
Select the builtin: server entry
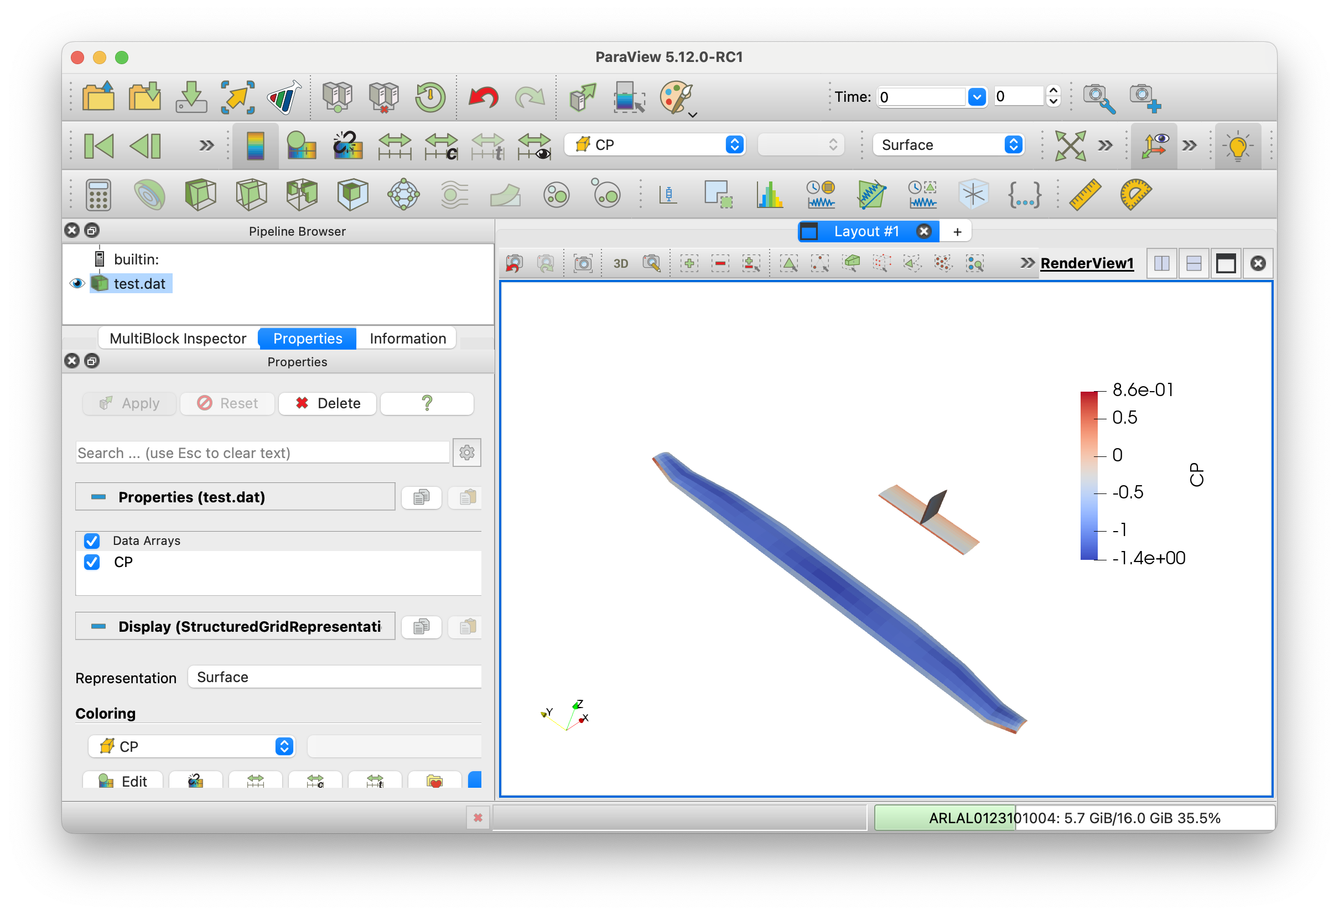[136, 259]
